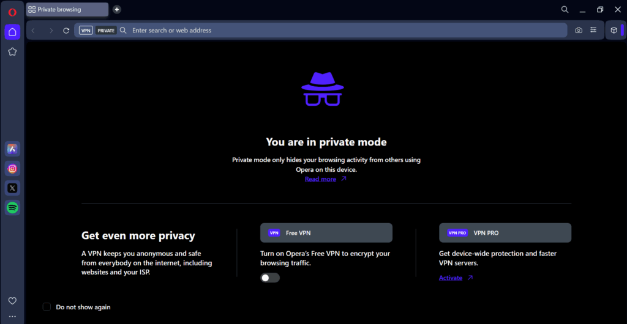Screen dimensions: 627x324
Task: Open a new tab with plus button
Action: pos(117,9)
